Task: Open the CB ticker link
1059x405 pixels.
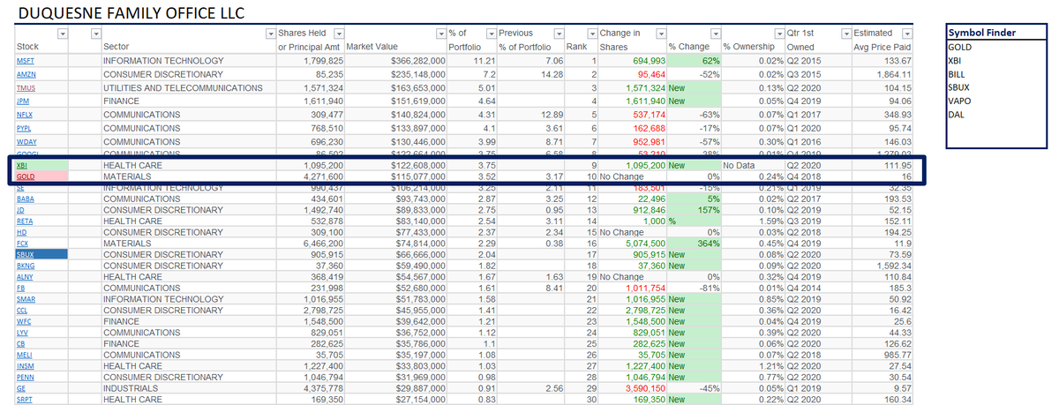Action: (x=19, y=343)
